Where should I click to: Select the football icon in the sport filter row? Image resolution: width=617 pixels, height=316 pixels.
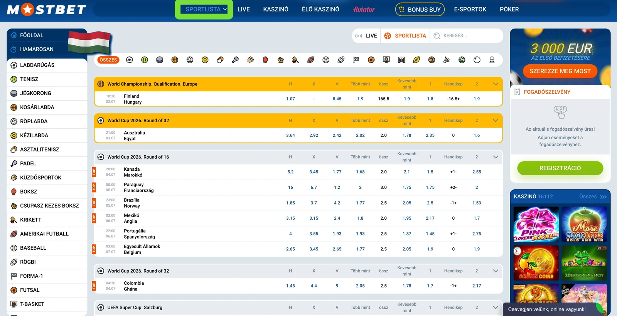130,60
